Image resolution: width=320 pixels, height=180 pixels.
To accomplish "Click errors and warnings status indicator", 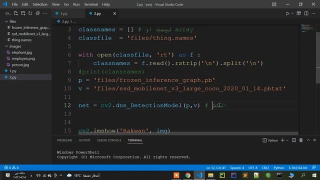I will [x=11, y=168].
